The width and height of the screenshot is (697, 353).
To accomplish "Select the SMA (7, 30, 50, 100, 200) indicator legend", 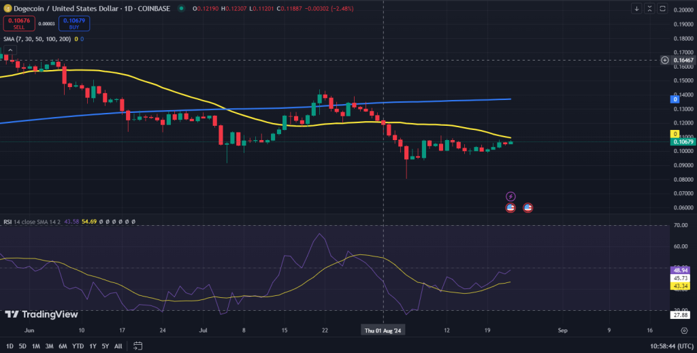I will [x=37, y=39].
